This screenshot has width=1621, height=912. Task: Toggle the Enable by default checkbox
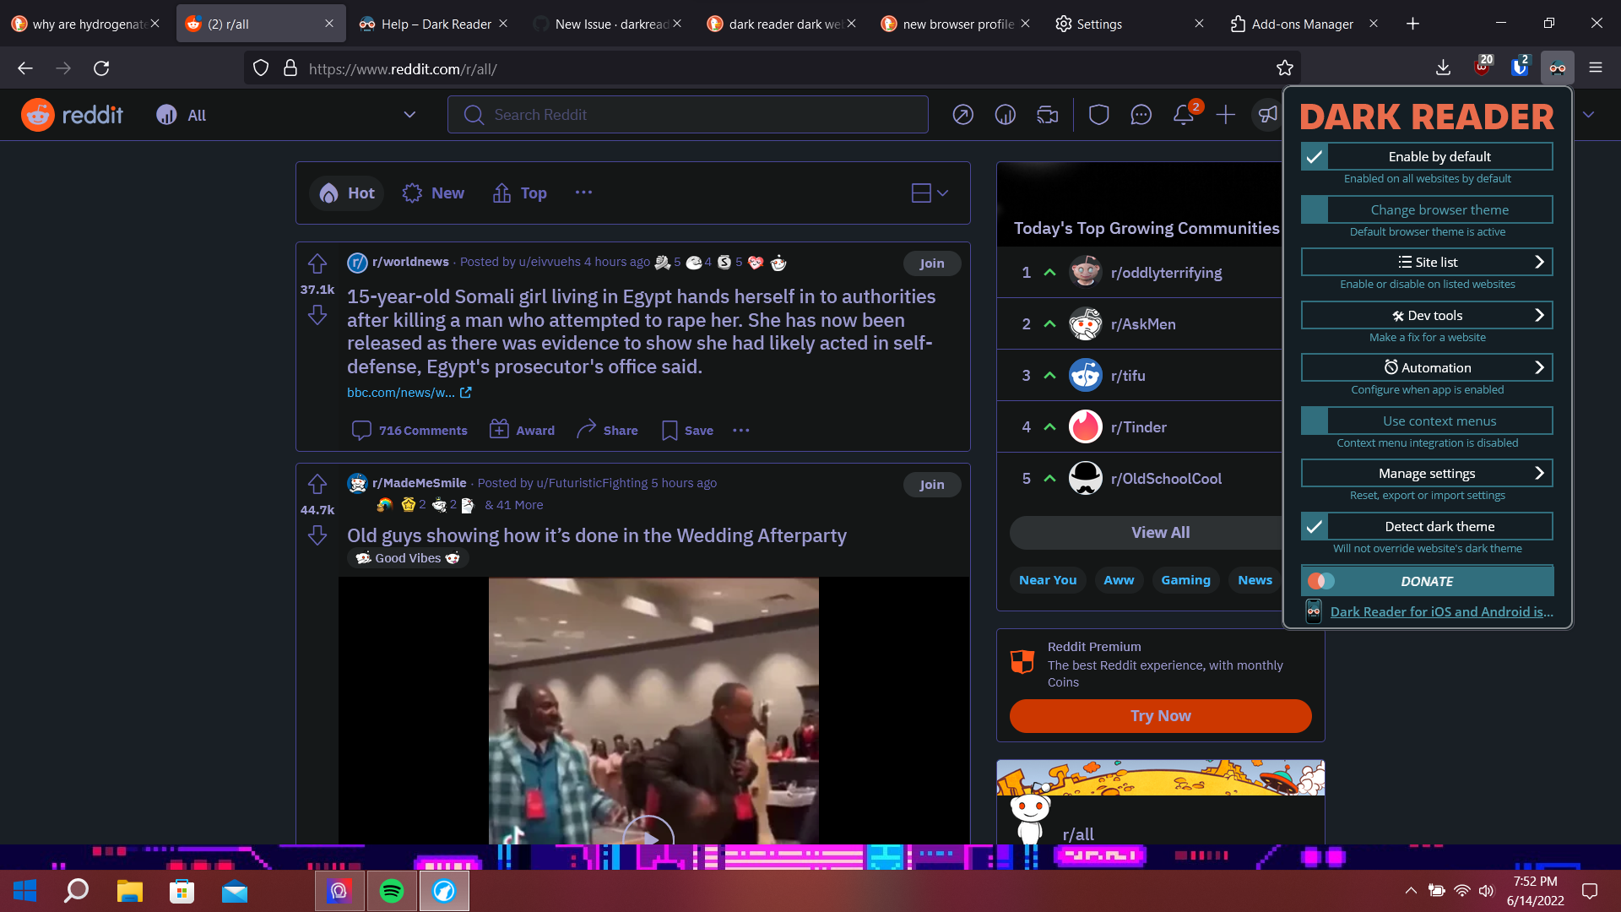point(1314,156)
